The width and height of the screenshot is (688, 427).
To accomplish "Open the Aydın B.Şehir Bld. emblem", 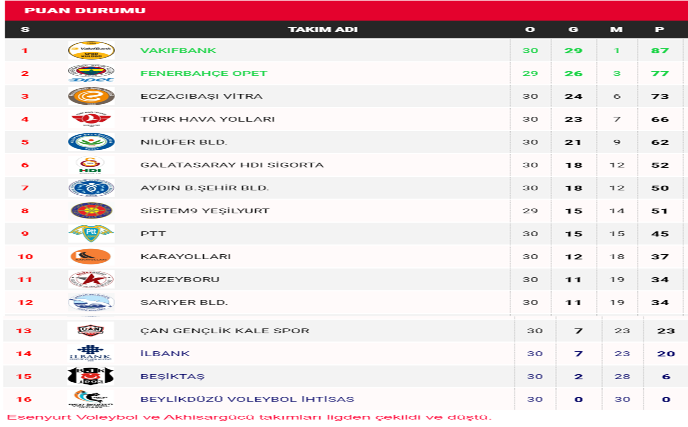I will pyautogui.click(x=91, y=188).
